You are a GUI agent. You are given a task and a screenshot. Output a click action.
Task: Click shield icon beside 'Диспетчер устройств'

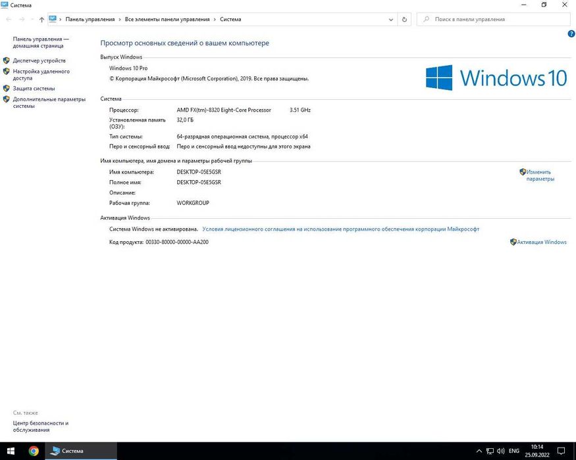click(x=6, y=60)
